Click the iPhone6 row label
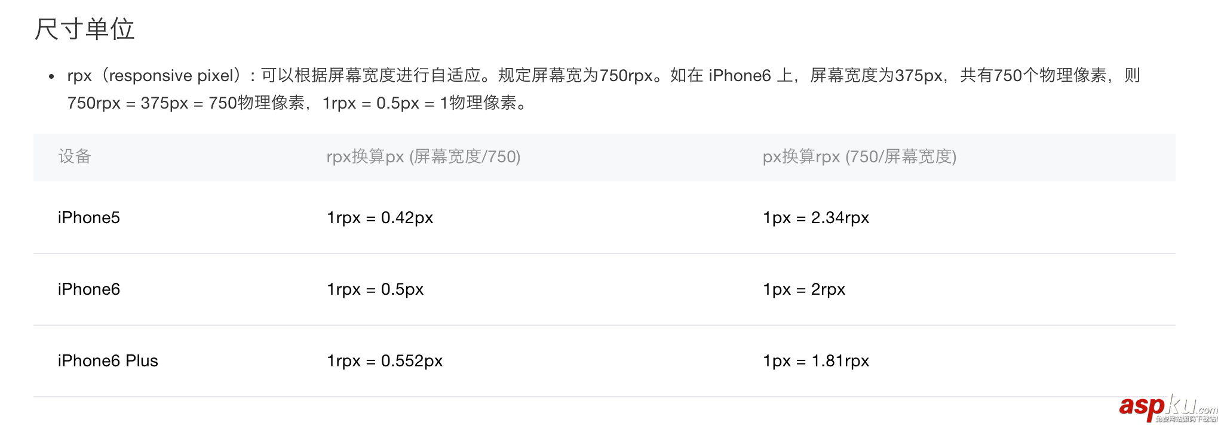Viewport: 1221px width, 426px height. point(88,289)
